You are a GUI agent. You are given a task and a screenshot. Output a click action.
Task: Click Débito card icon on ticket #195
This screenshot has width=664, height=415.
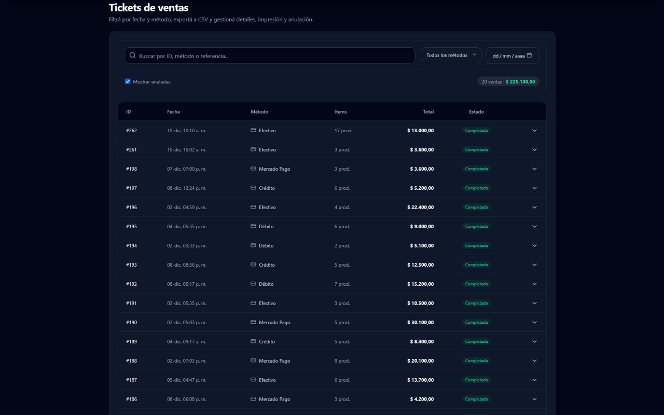click(253, 227)
